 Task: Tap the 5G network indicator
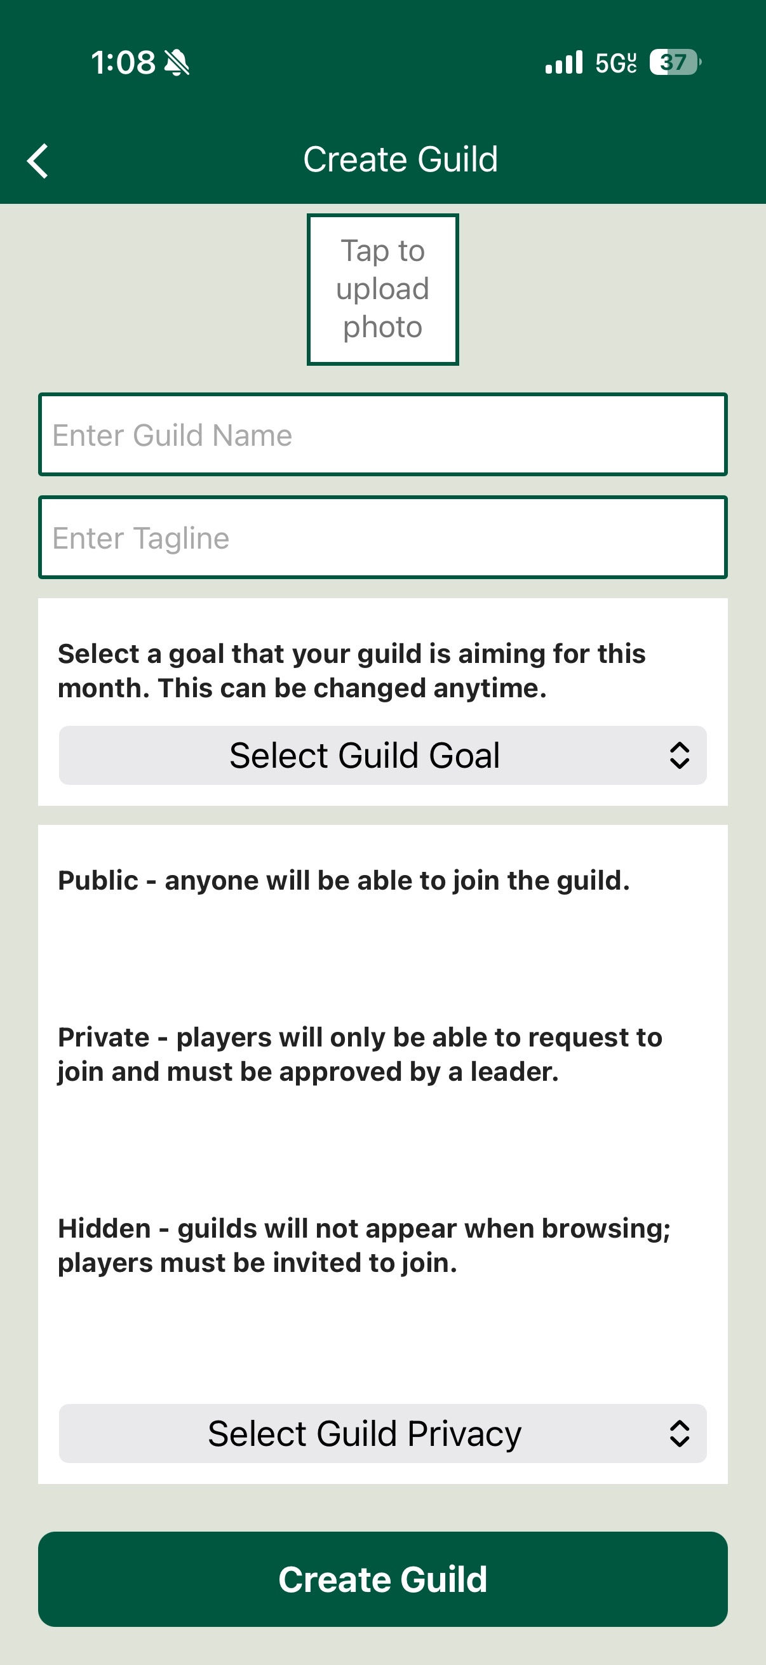click(x=615, y=63)
